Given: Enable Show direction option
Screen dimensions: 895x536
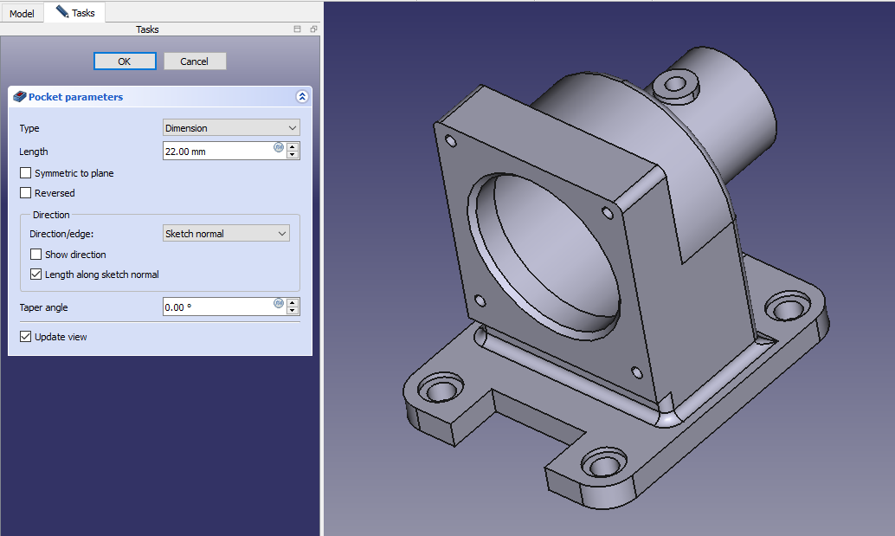Looking at the screenshot, I should pos(36,255).
